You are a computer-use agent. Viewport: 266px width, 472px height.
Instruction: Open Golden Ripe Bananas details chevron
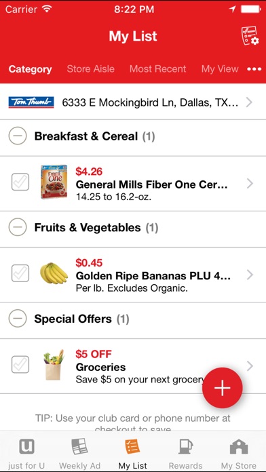pos(250,275)
